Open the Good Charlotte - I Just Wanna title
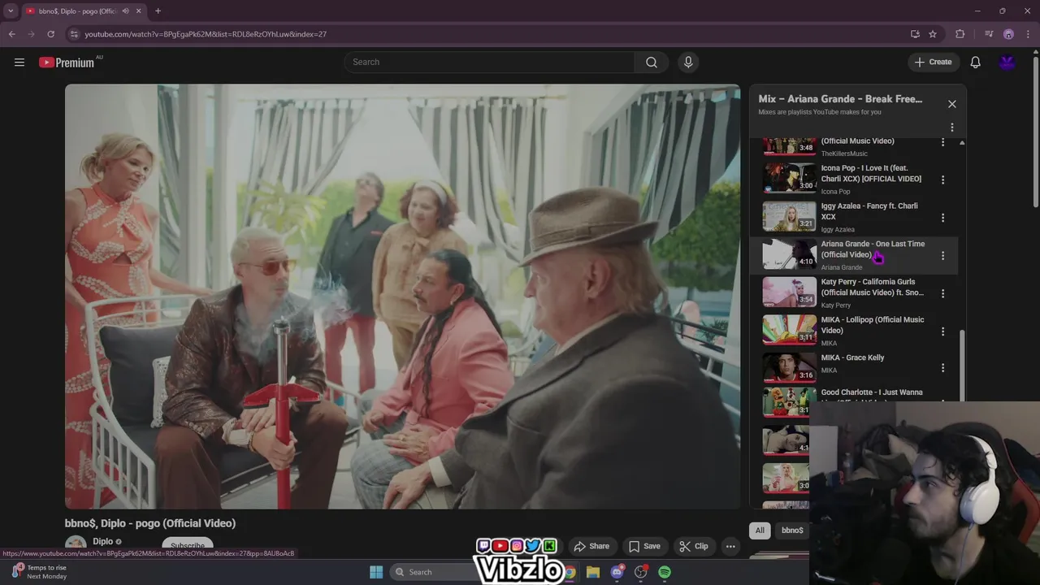The width and height of the screenshot is (1040, 585). click(872, 392)
